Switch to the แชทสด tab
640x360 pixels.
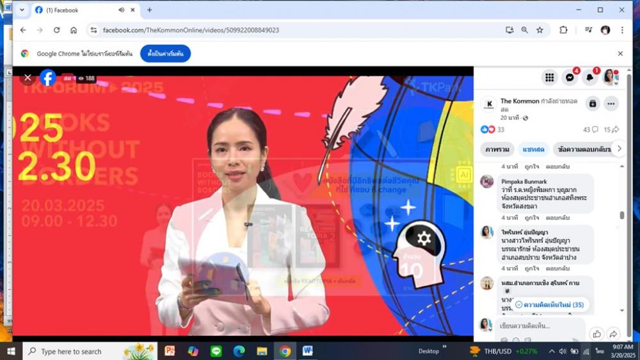point(532,149)
